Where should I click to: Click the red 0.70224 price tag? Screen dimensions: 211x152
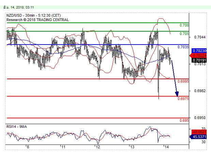pyautogui.click(x=198, y=55)
